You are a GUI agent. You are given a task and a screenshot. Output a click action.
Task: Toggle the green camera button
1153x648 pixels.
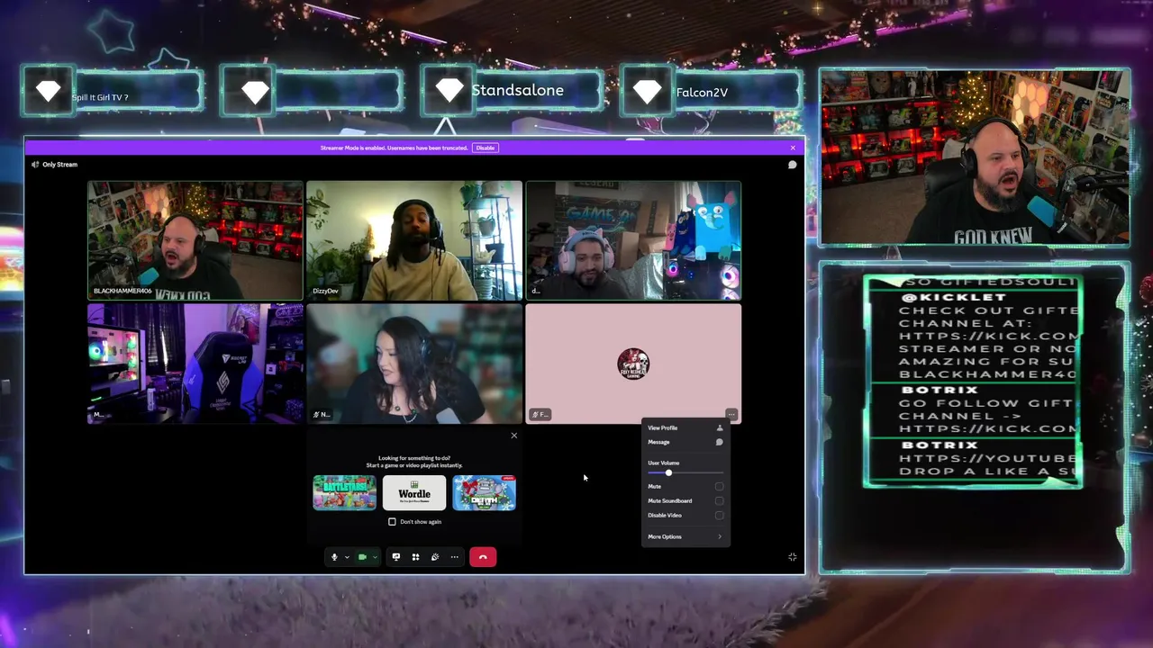pos(362,557)
